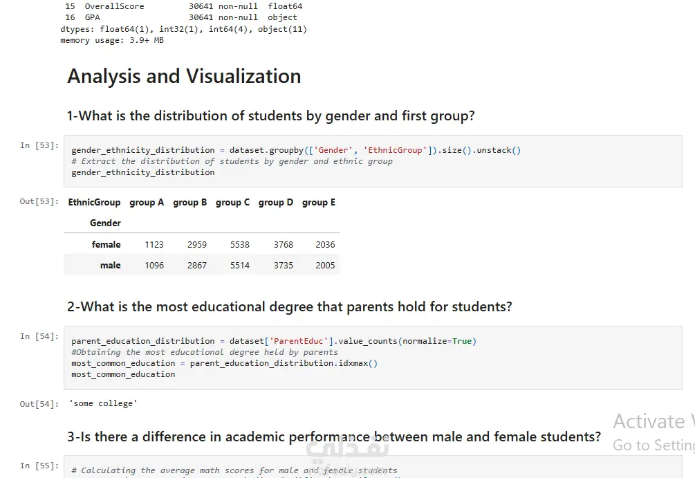Click the 'EthnicGroup' table header

pyautogui.click(x=94, y=203)
